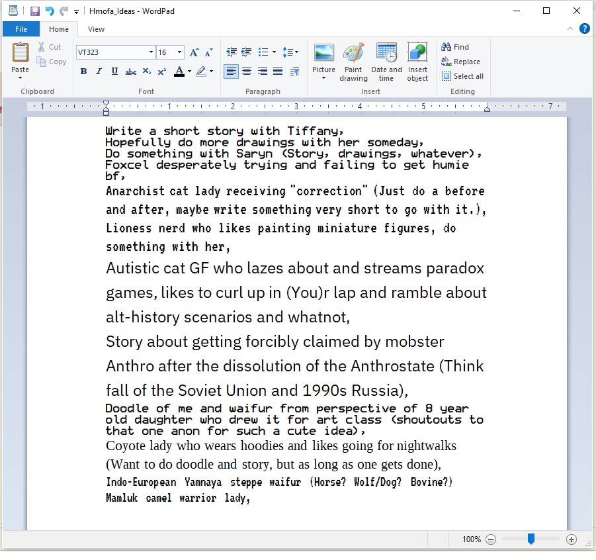Click the Paste clipboard icon
Image resolution: width=596 pixels, height=560 pixels.
click(x=20, y=53)
